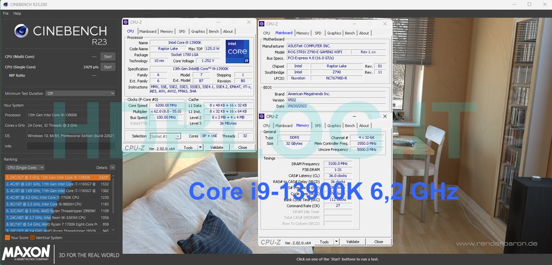Minimize the Memory CPU-Z window
The width and height of the screenshot is (552, 265).
pyautogui.click(x=354, y=116)
